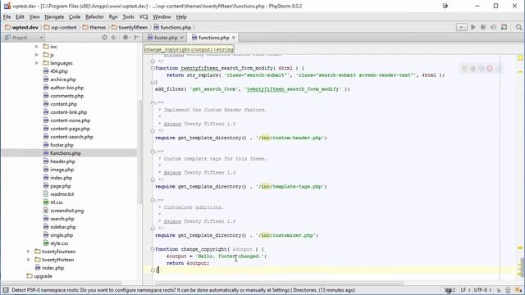Click the editor horizontal scrollbar
This screenshot has height=295, width=525.
(x=280, y=284)
